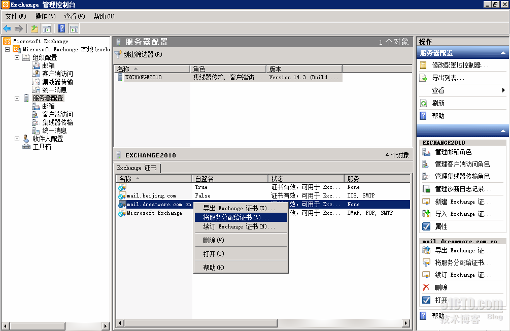510x331 pixels.
Task: Collapse the 服务器配置 tree node
Action: tap(17, 98)
